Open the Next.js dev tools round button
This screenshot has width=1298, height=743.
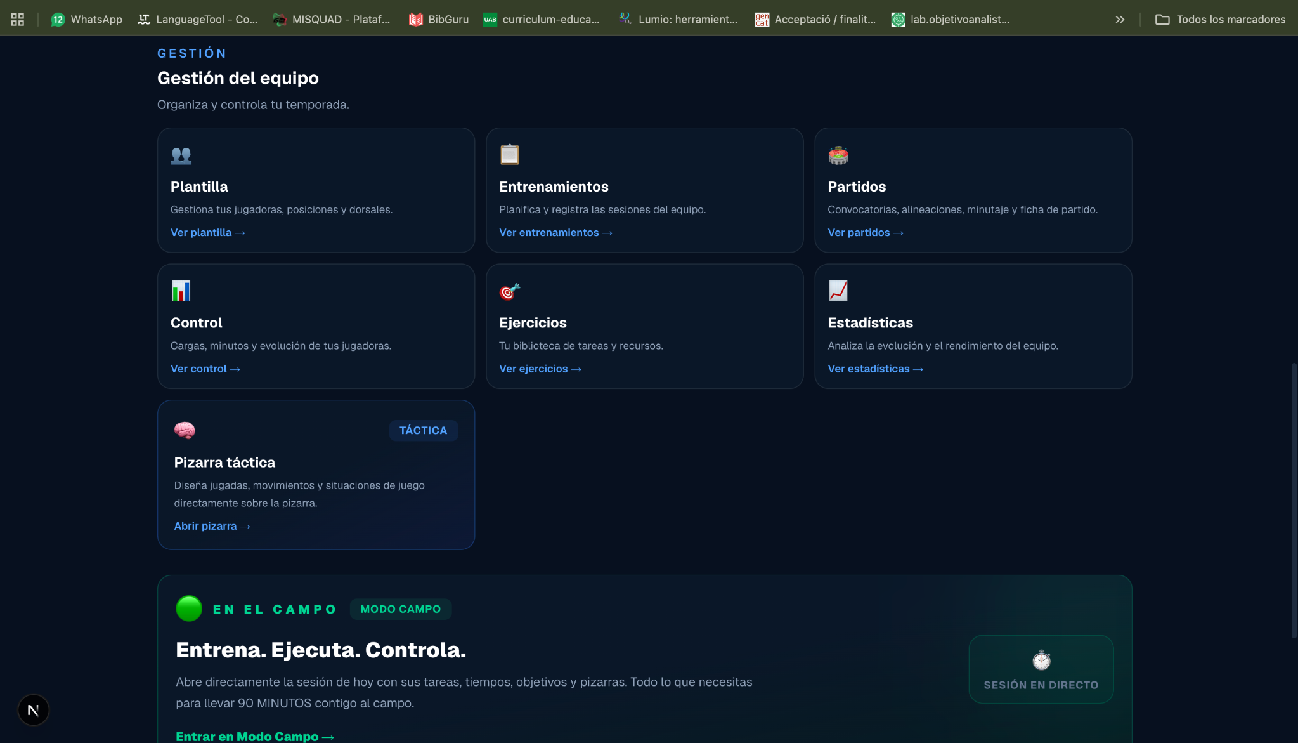coord(34,710)
